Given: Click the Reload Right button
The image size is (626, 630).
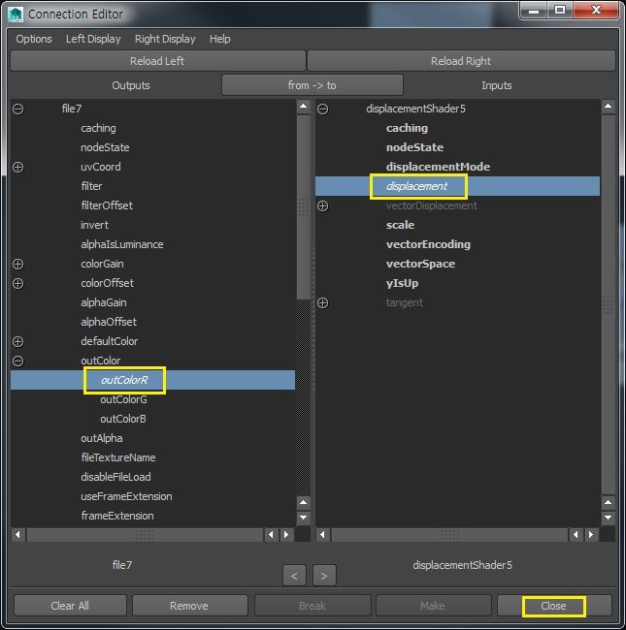Looking at the screenshot, I should point(461,61).
